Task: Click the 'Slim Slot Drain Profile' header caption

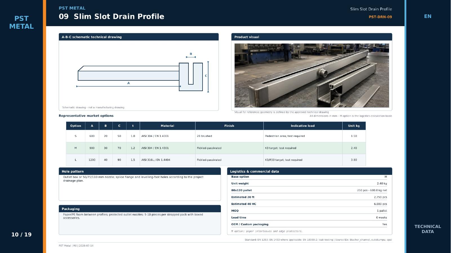Action: pyautogui.click(x=371, y=9)
